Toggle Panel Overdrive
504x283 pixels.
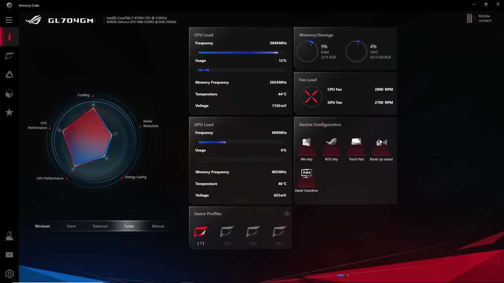306,180
